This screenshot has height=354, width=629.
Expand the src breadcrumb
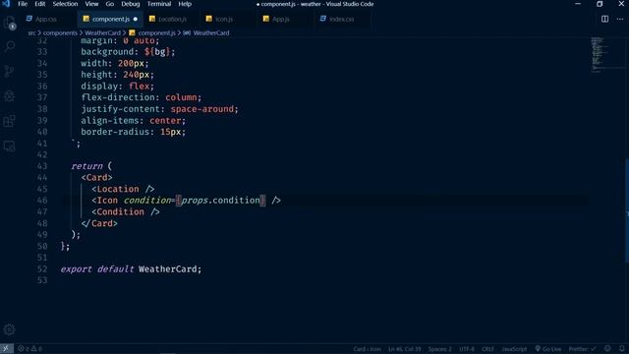click(x=31, y=32)
